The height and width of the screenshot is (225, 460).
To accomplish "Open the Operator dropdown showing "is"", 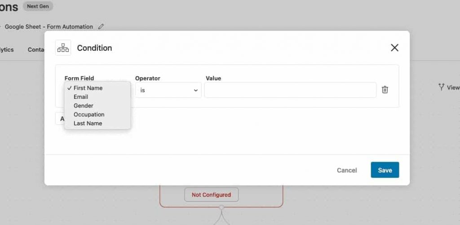I will pos(168,90).
